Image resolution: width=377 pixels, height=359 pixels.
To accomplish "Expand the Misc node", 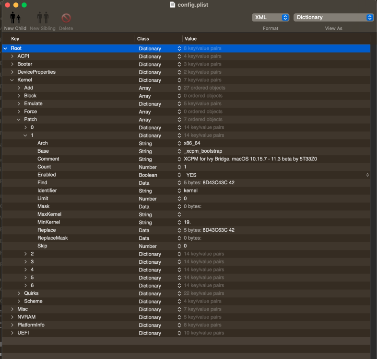I will [12, 309].
